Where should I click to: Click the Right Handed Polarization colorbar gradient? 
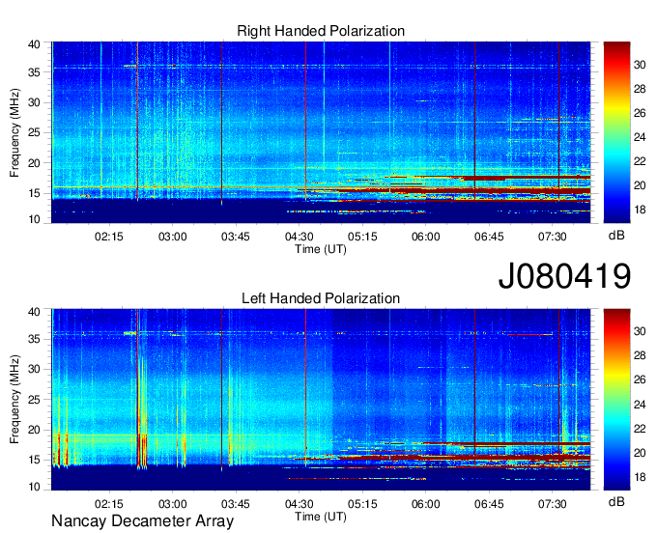(x=616, y=132)
